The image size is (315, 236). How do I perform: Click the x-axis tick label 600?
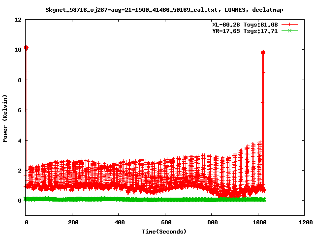[x=166, y=222]
